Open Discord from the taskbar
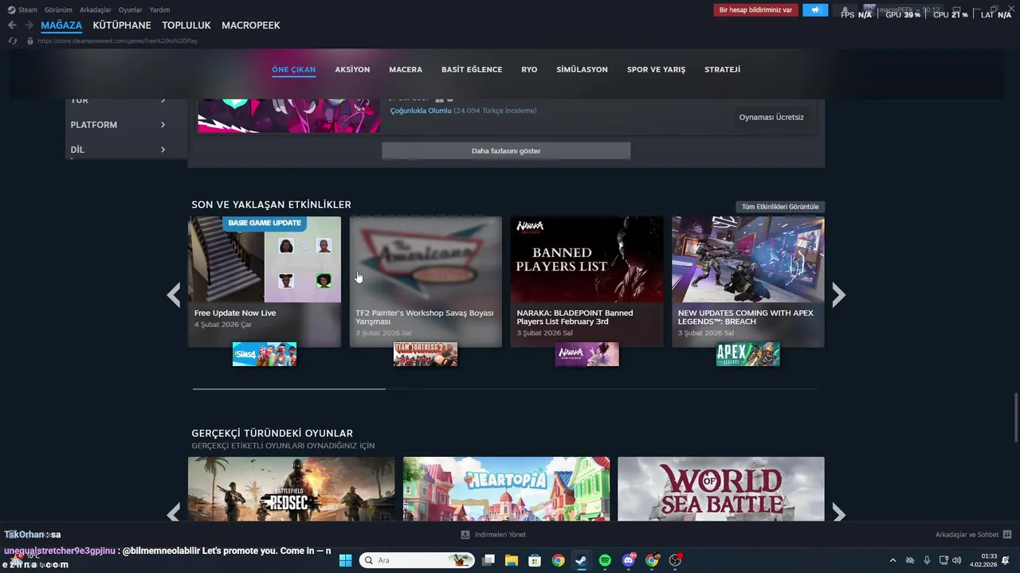This screenshot has width=1020, height=573. click(x=629, y=560)
